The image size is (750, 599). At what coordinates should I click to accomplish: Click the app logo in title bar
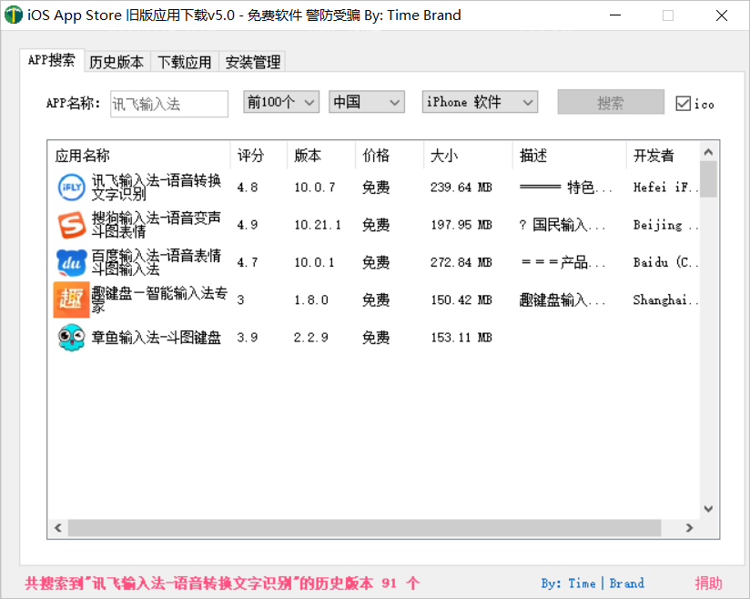tap(14, 15)
